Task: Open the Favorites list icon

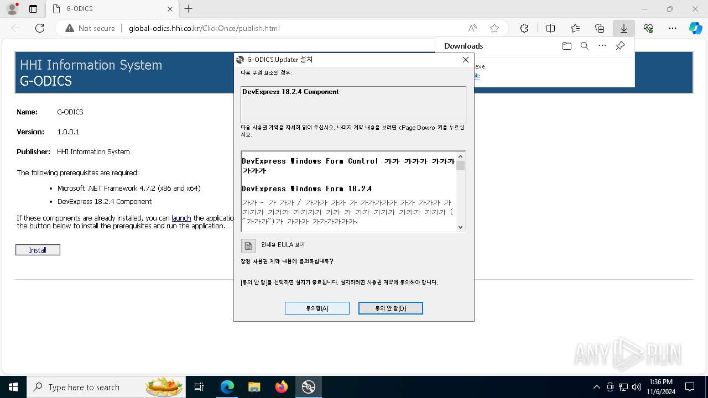Action: (575, 28)
